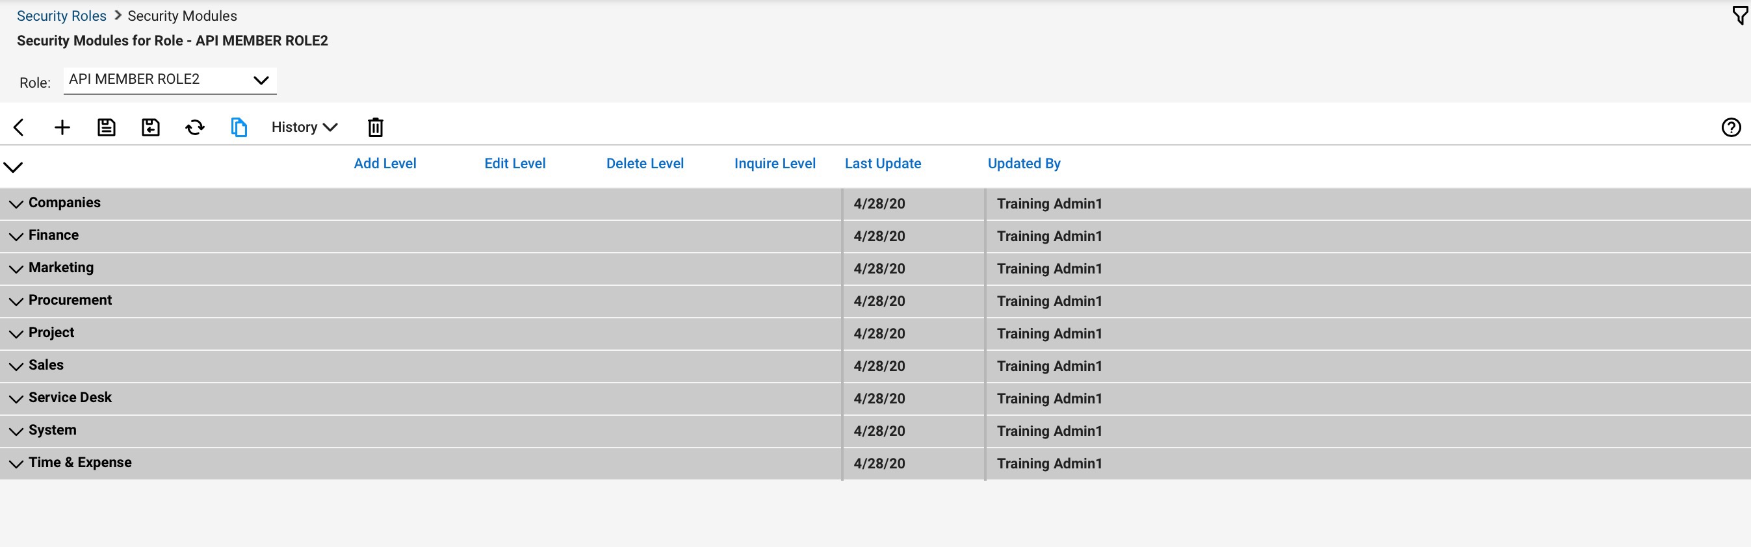Screen dimensions: 1751x547
Task: Click the Save and Close icon
Action: (150, 127)
